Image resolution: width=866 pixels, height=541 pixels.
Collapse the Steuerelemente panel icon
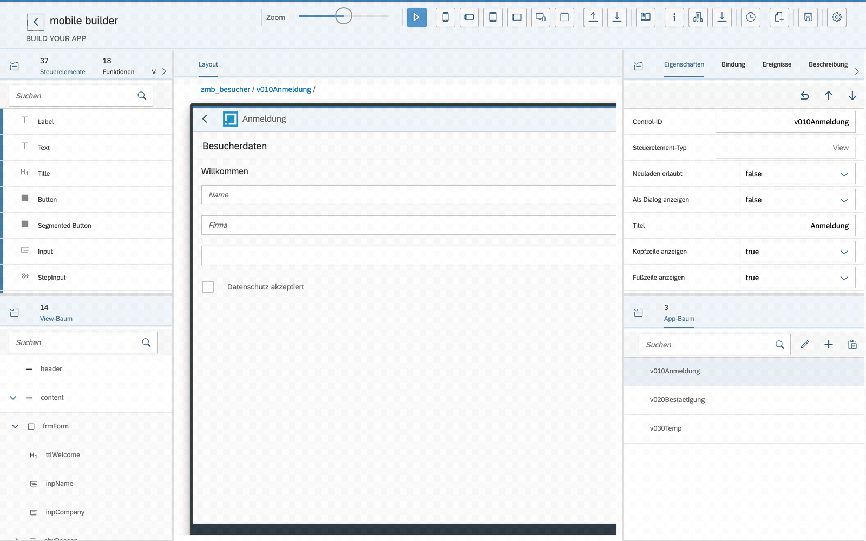click(x=15, y=66)
